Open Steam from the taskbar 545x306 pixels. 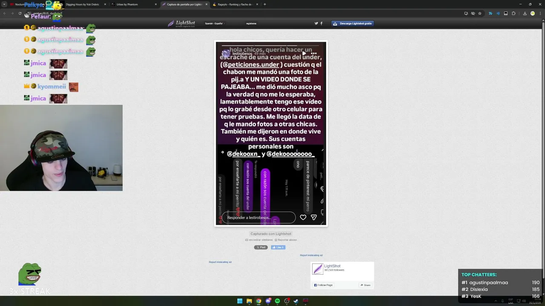pyautogui.click(x=296, y=301)
